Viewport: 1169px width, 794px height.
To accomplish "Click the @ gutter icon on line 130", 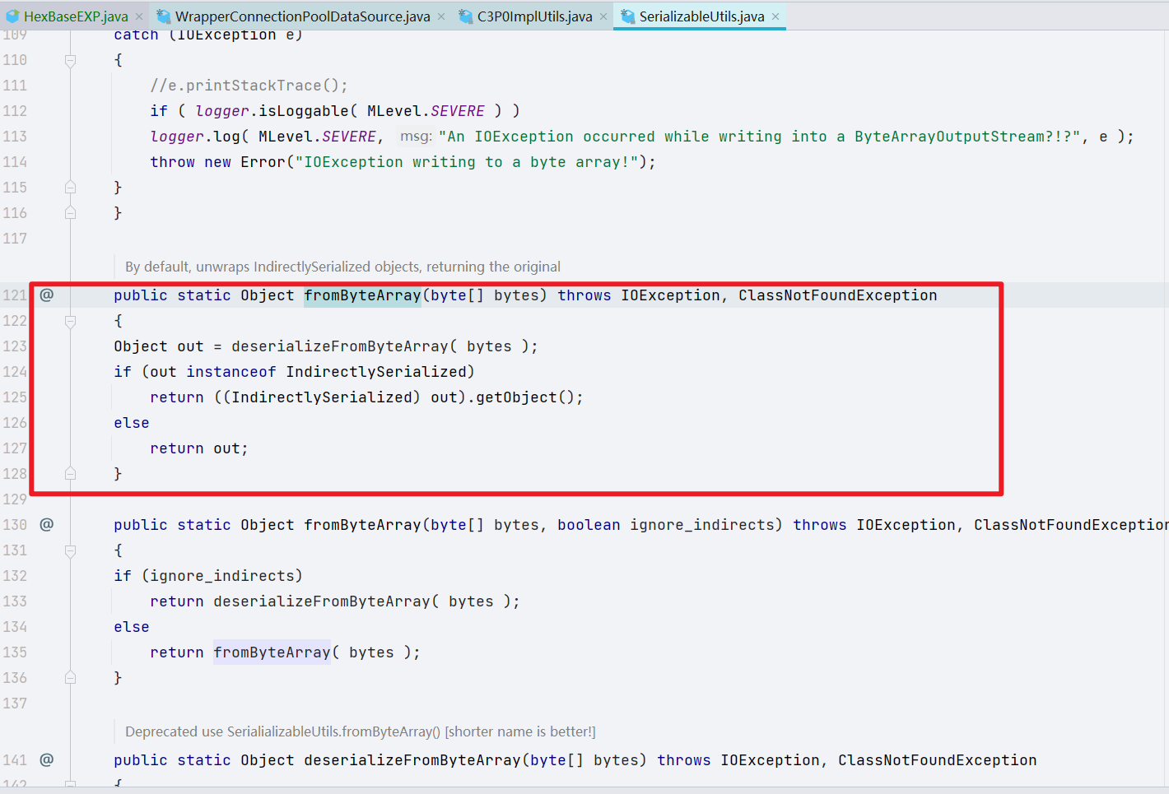I will point(47,524).
